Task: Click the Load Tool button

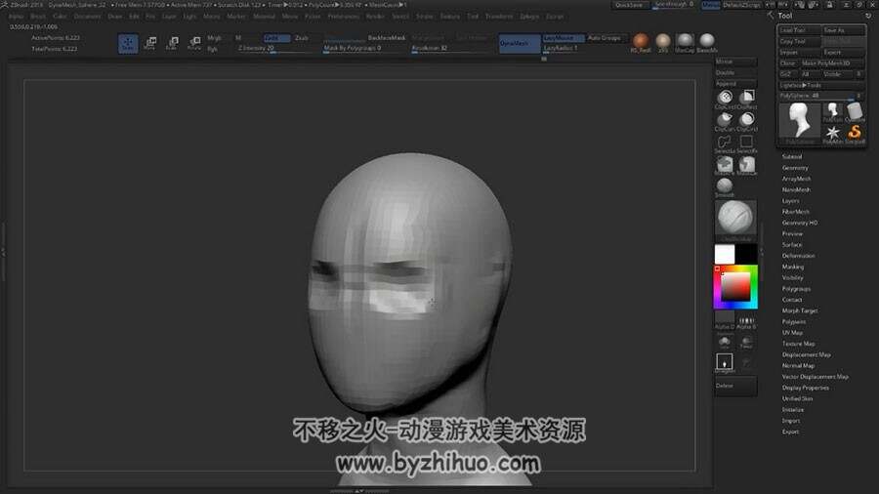Action: [x=799, y=30]
